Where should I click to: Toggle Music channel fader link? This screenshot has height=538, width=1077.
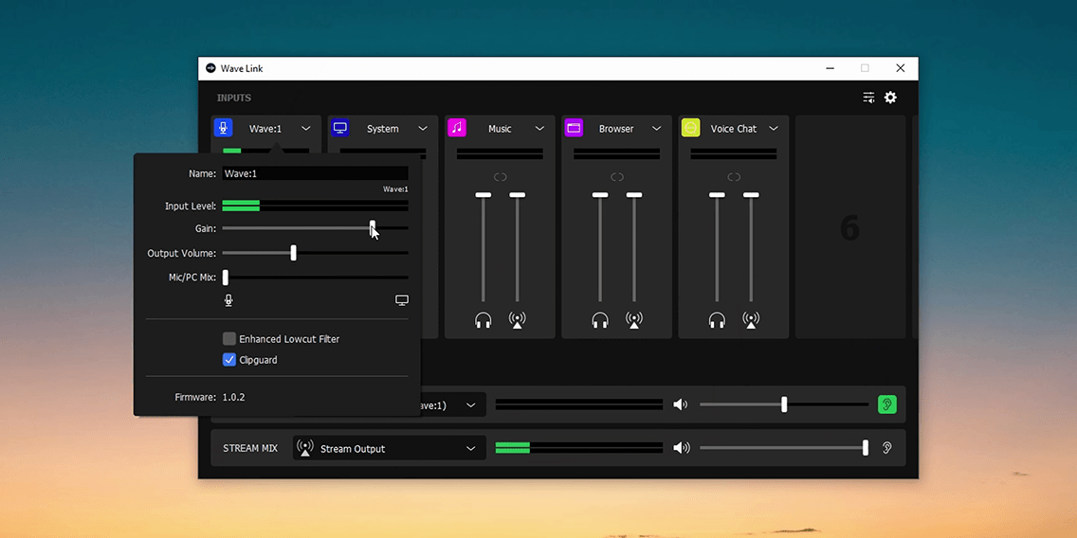(x=500, y=177)
